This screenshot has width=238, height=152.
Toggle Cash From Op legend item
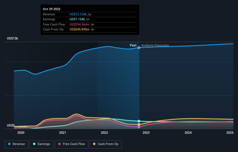(106, 144)
